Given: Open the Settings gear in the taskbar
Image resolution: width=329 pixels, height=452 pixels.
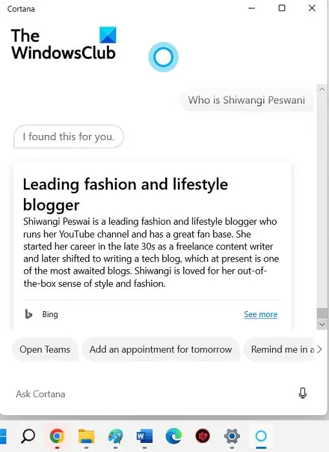Looking at the screenshot, I should 232,436.
